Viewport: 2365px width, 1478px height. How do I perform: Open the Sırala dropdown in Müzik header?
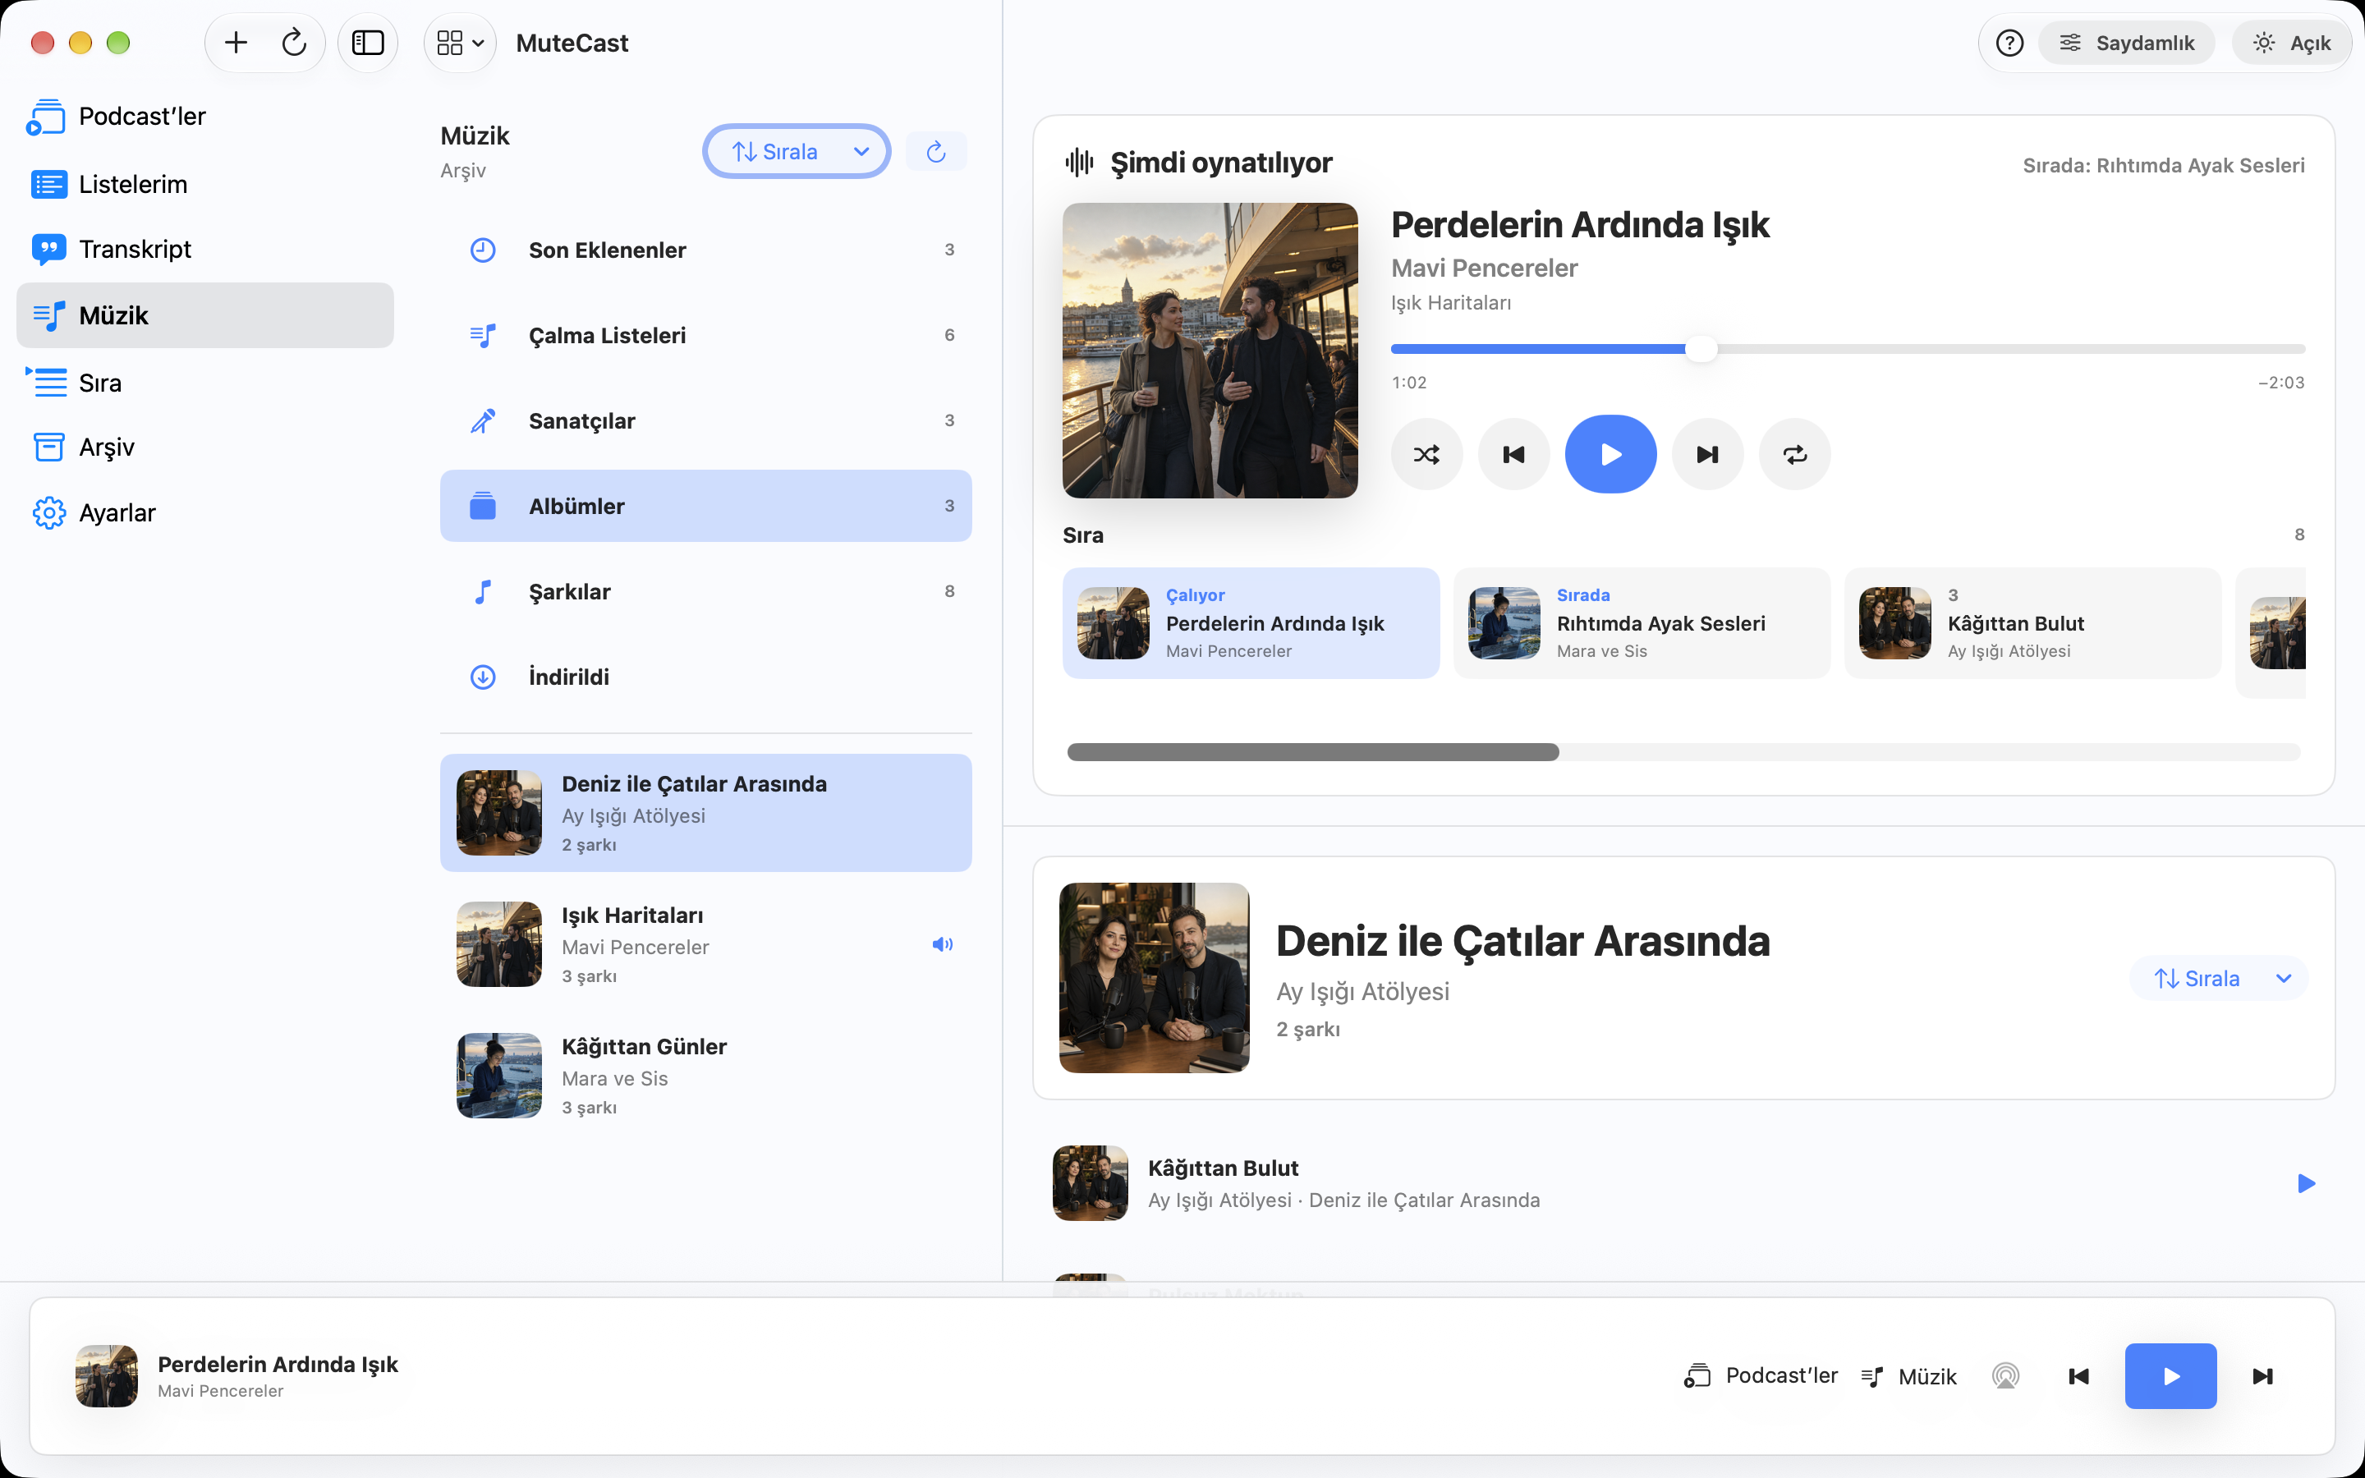(x=797, y=152)
